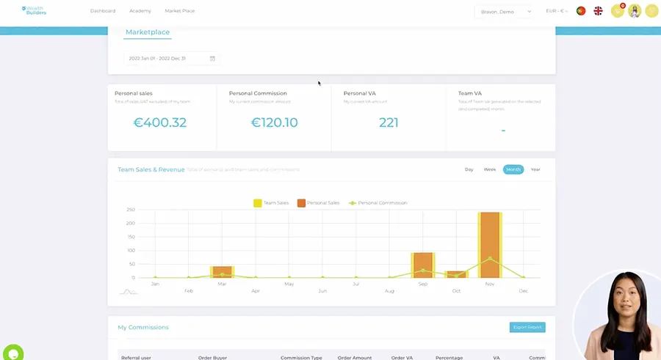Viewport: 661px width, 360px height.
Task: Click the rightmost yellow circle icon
Action: pyautogui.click(x=651, y=11)
